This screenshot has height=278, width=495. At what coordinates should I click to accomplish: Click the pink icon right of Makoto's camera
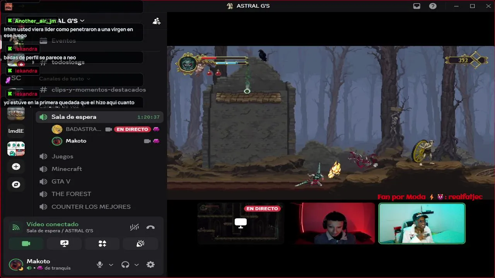[x=156, y=141]
